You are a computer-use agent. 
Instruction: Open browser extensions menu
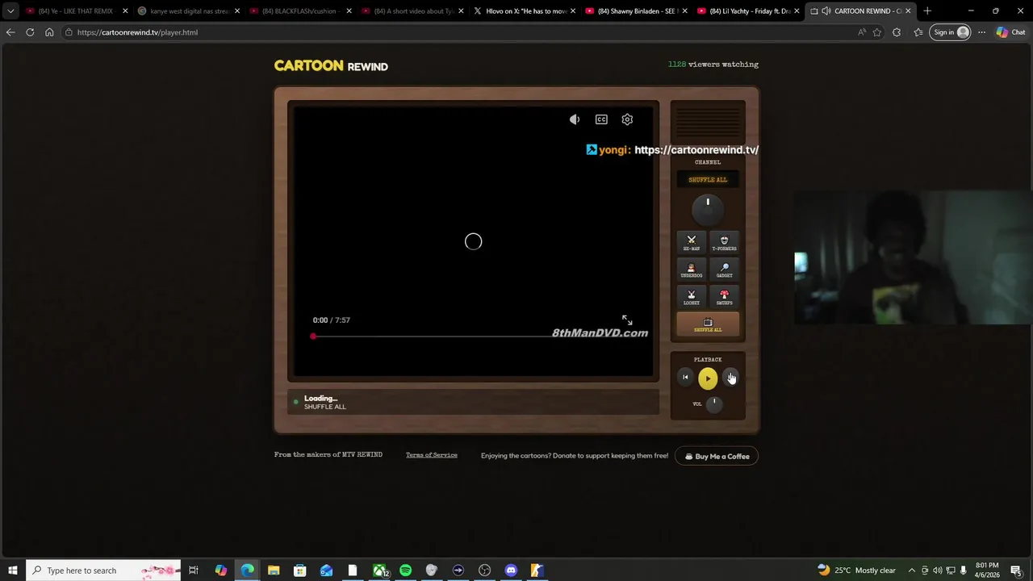pos(897,32)
